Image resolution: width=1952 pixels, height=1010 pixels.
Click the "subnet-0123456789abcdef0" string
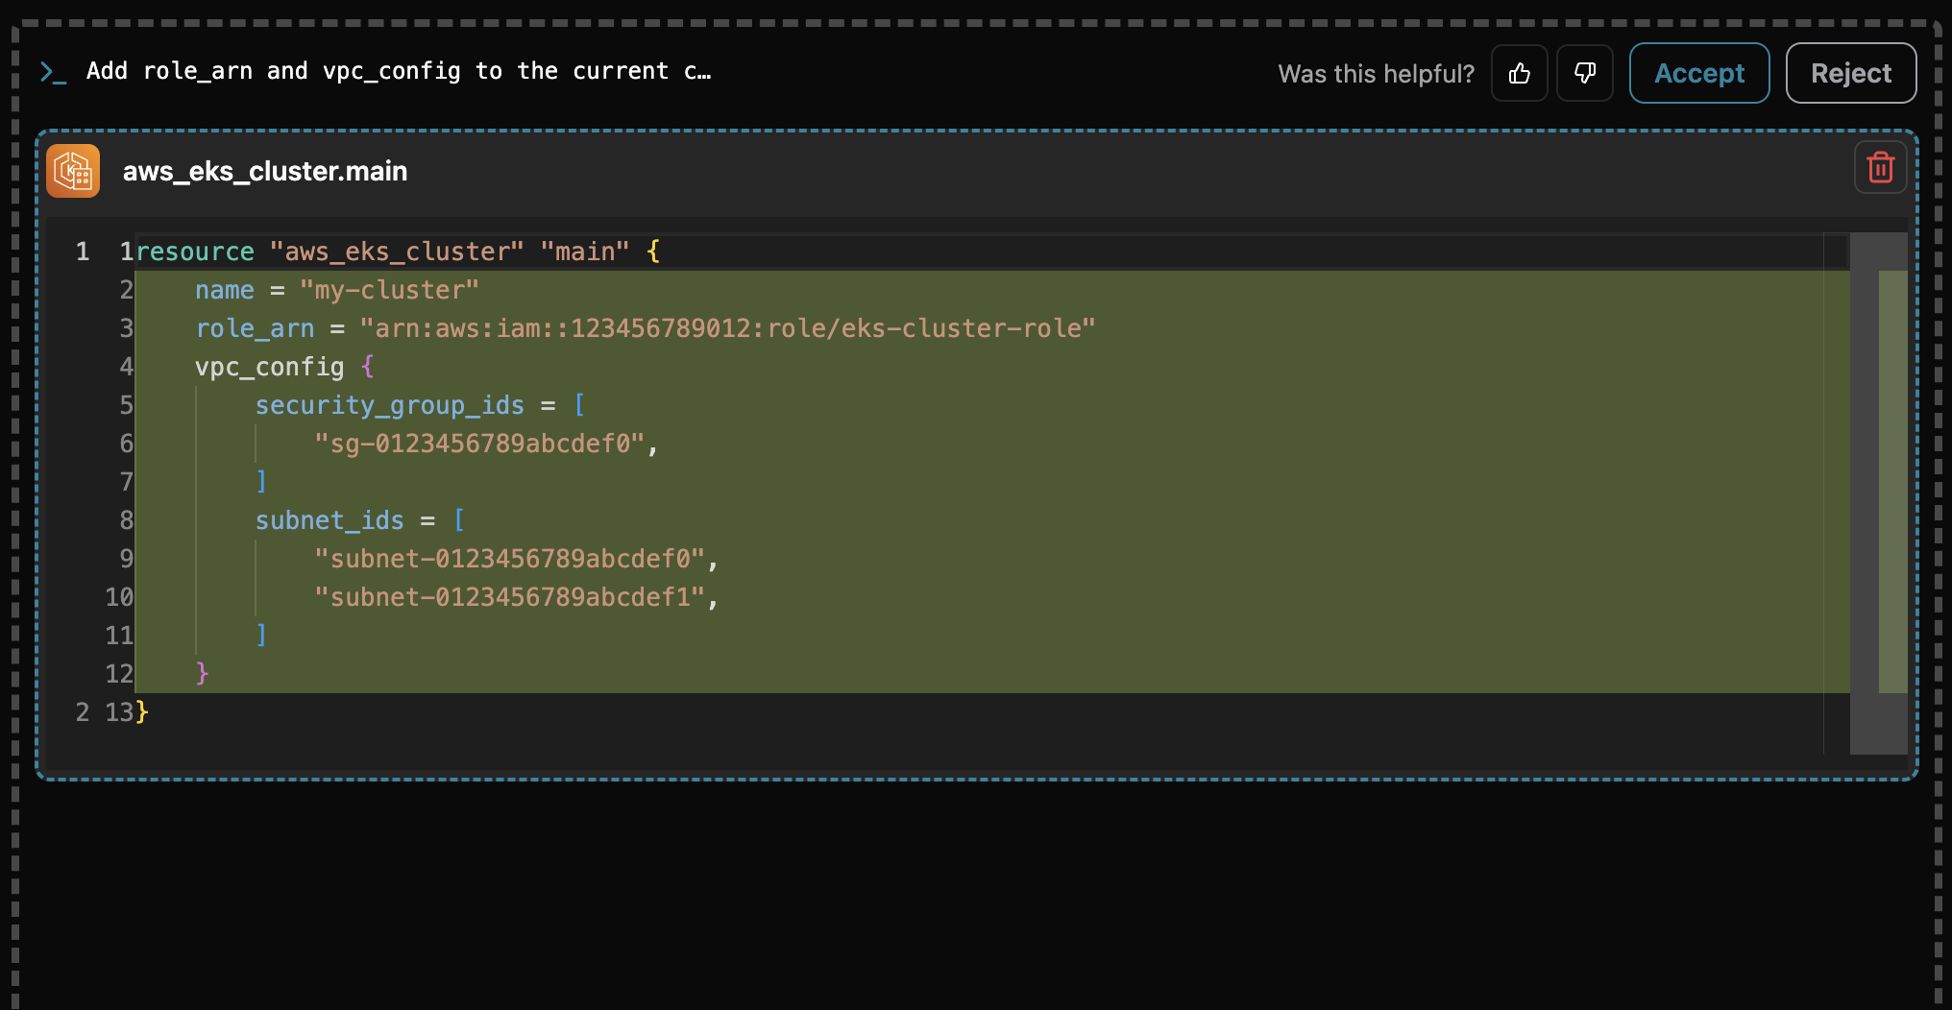(510, 559)
